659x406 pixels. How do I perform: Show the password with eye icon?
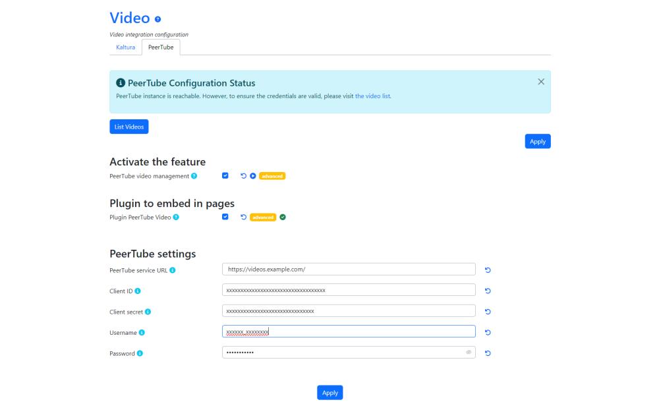coord(469,352)
